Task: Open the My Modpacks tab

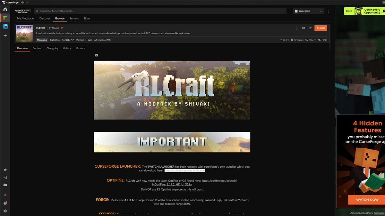Action: tap(26, 18)
